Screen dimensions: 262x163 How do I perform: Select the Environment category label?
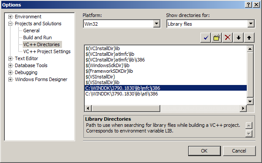point(28,17)
